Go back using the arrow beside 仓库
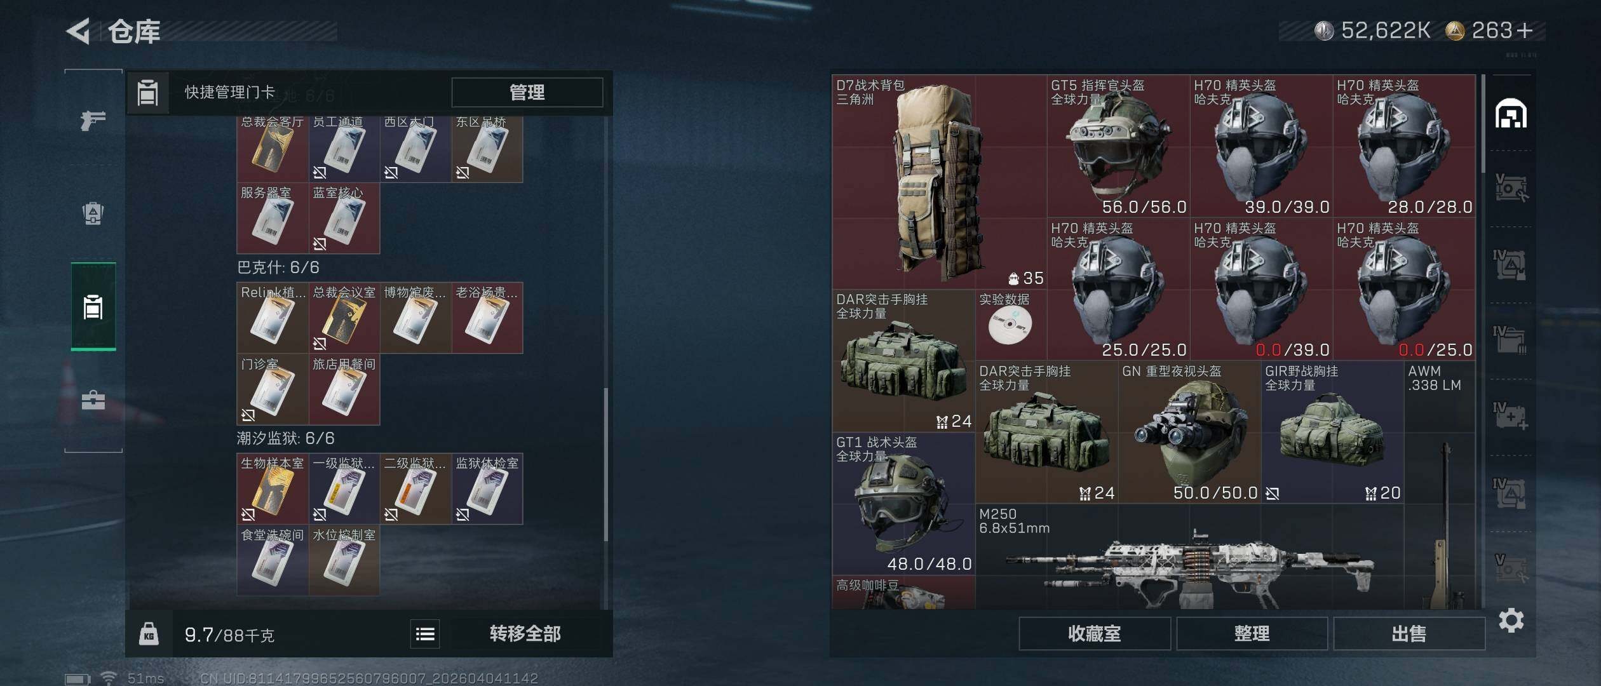Image resolution: width=1601 pixels, height=686 pixels. [x=79, y=31]
